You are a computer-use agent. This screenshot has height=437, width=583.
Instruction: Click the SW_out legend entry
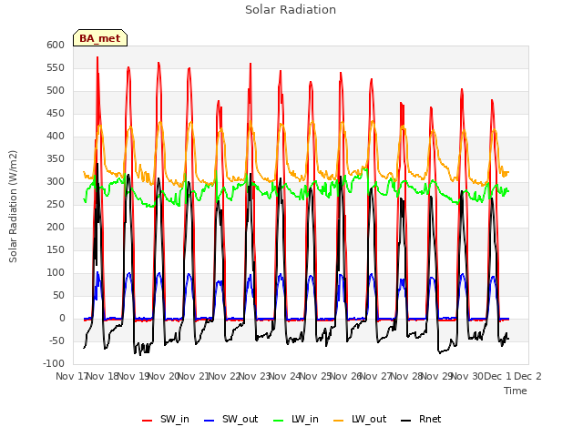pyautogui.click(x=230, y=419)
